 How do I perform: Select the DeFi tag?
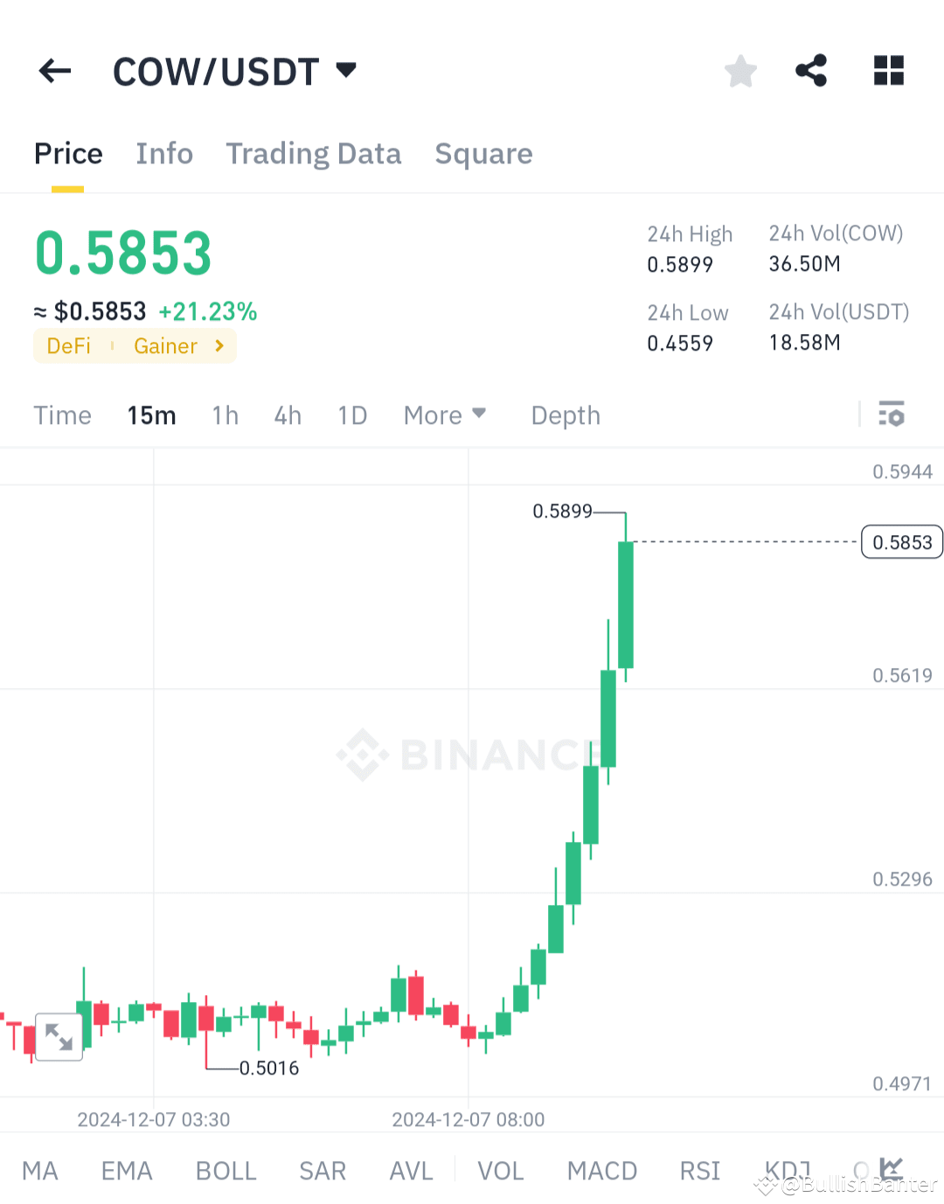coord(68,346)
